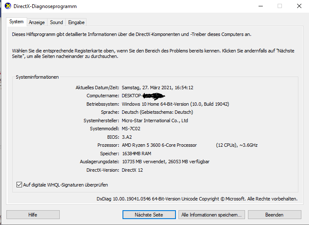Select the System tab

(17, 22)
